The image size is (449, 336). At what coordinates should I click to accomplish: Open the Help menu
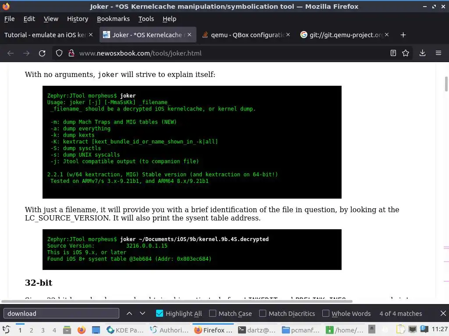click(x=170, y=19)
